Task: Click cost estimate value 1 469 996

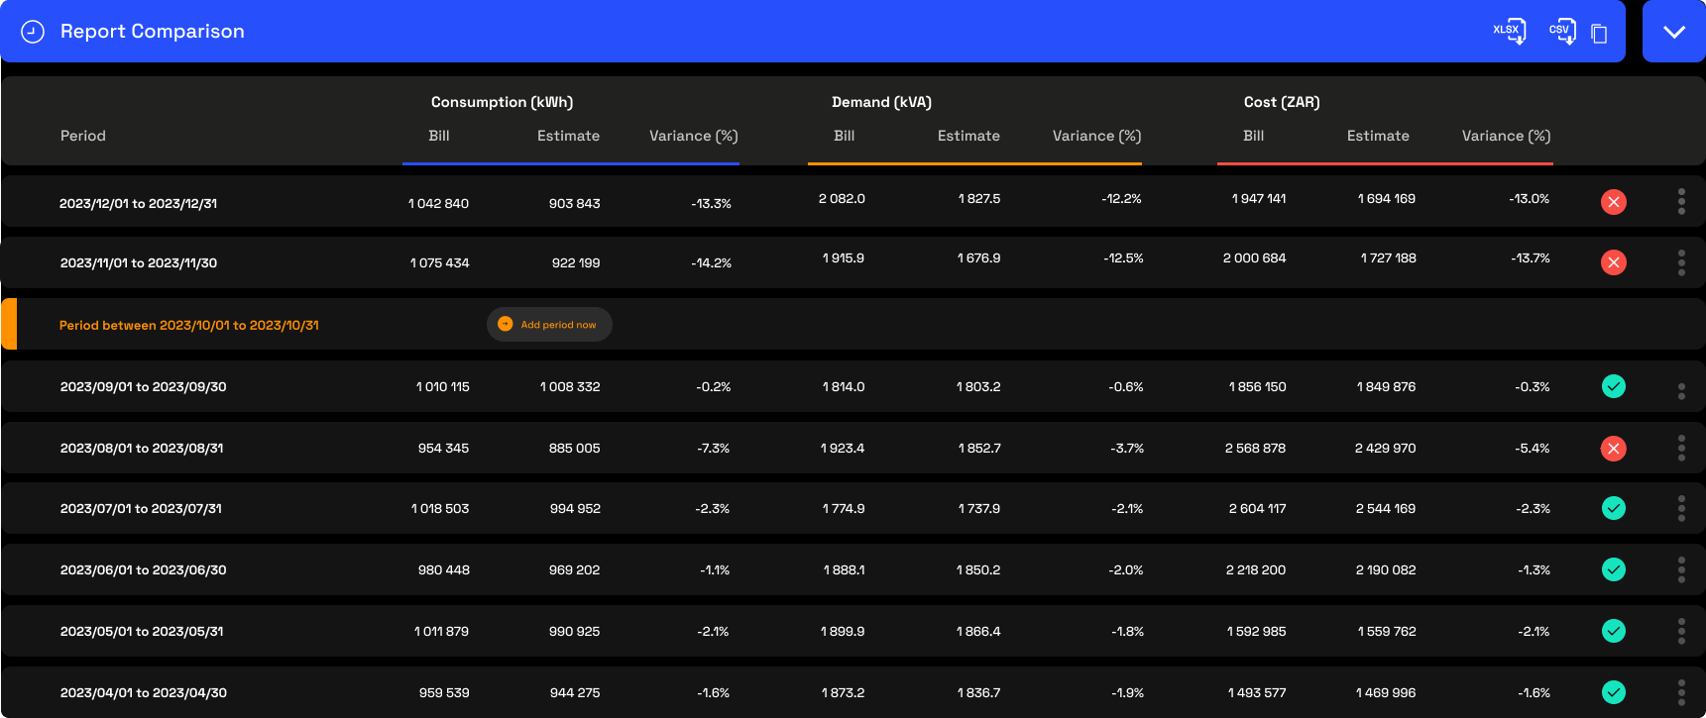Action: click(x=1386, y=692)
